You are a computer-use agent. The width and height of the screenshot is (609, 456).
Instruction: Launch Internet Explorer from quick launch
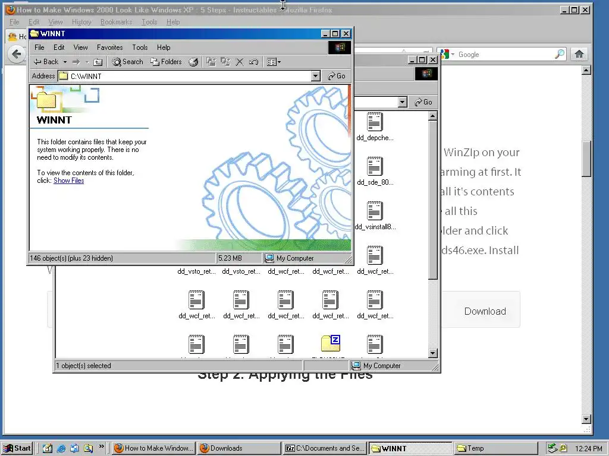(x=61, y=448)
